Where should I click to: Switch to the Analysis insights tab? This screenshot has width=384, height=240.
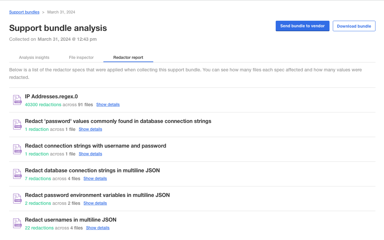click(34, 58)
